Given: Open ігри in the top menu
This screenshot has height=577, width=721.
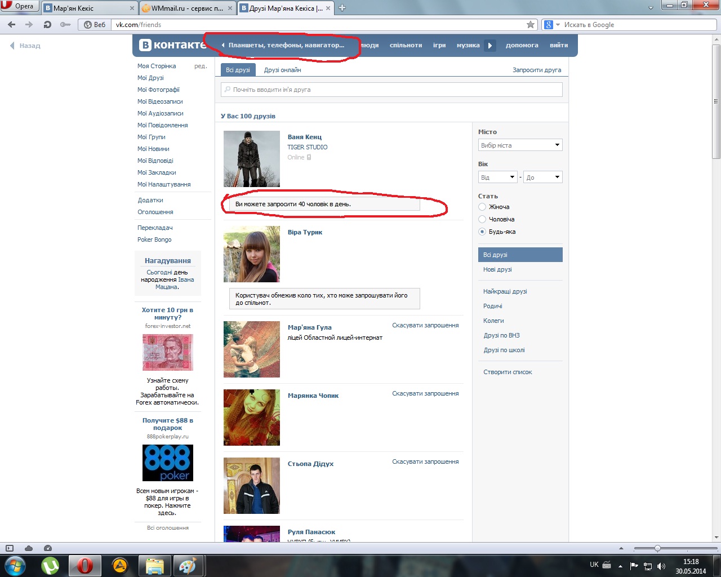Looking at the screenshot, I should tap(439, 45).
